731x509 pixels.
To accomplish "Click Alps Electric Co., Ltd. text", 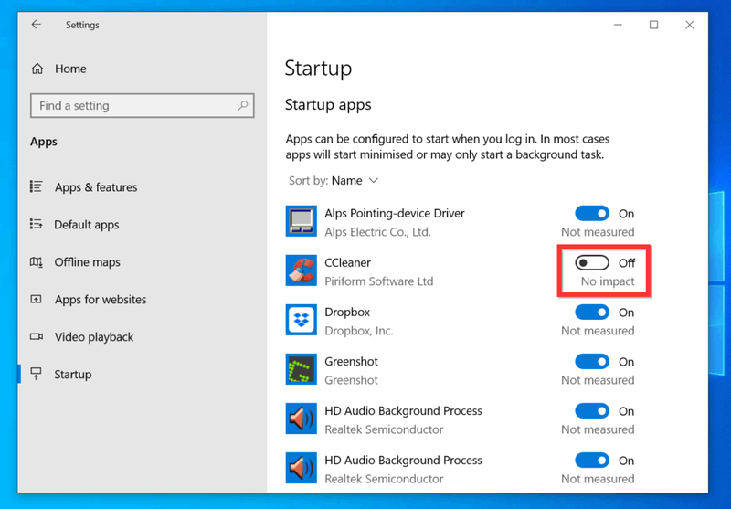I will click(x=377, y=232).
